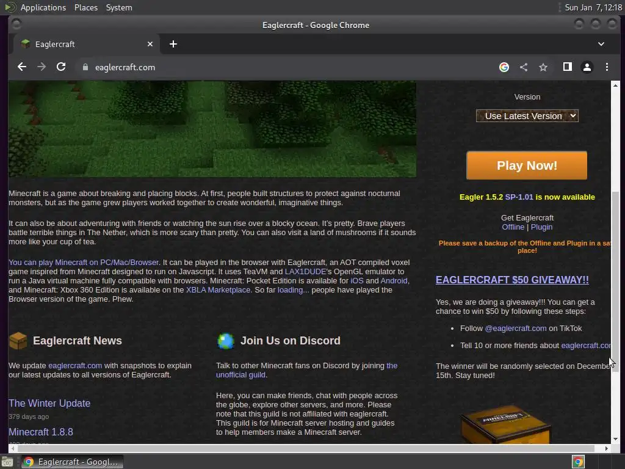Click the 'loading...' player count link

(x=294, y=290)
